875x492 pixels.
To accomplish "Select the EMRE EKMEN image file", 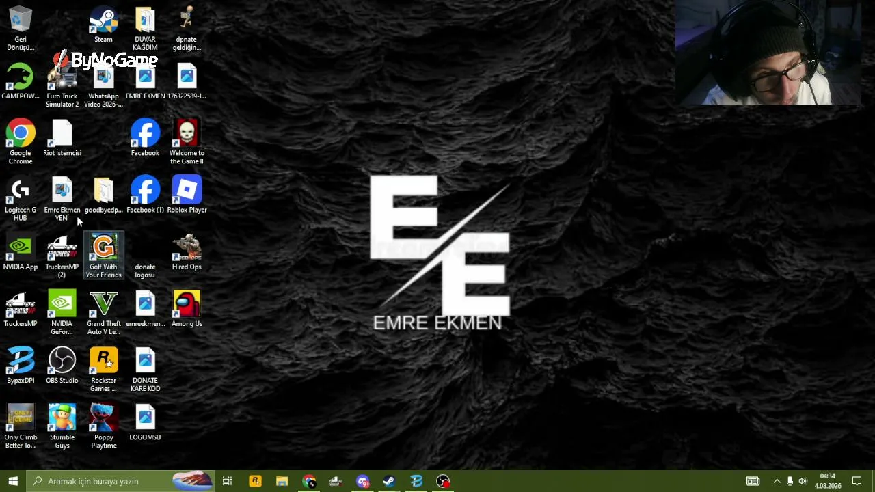I will pos(145,82).
